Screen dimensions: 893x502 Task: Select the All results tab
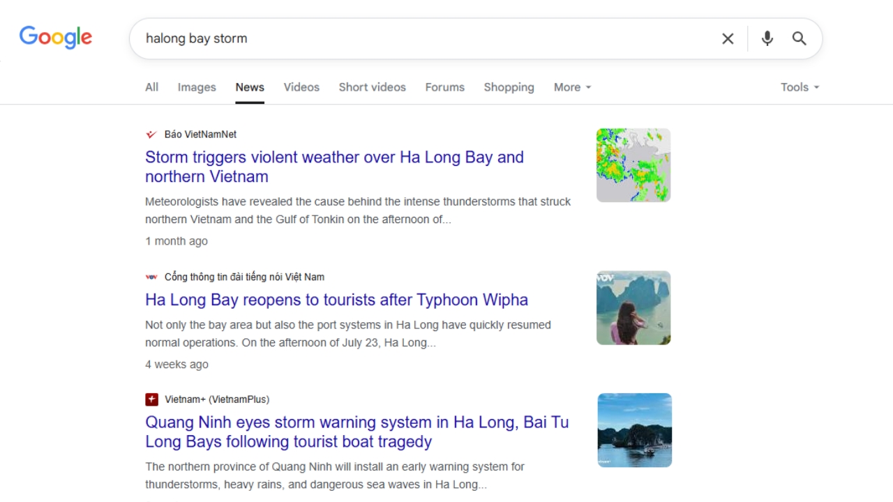click(x=151, y=87)
